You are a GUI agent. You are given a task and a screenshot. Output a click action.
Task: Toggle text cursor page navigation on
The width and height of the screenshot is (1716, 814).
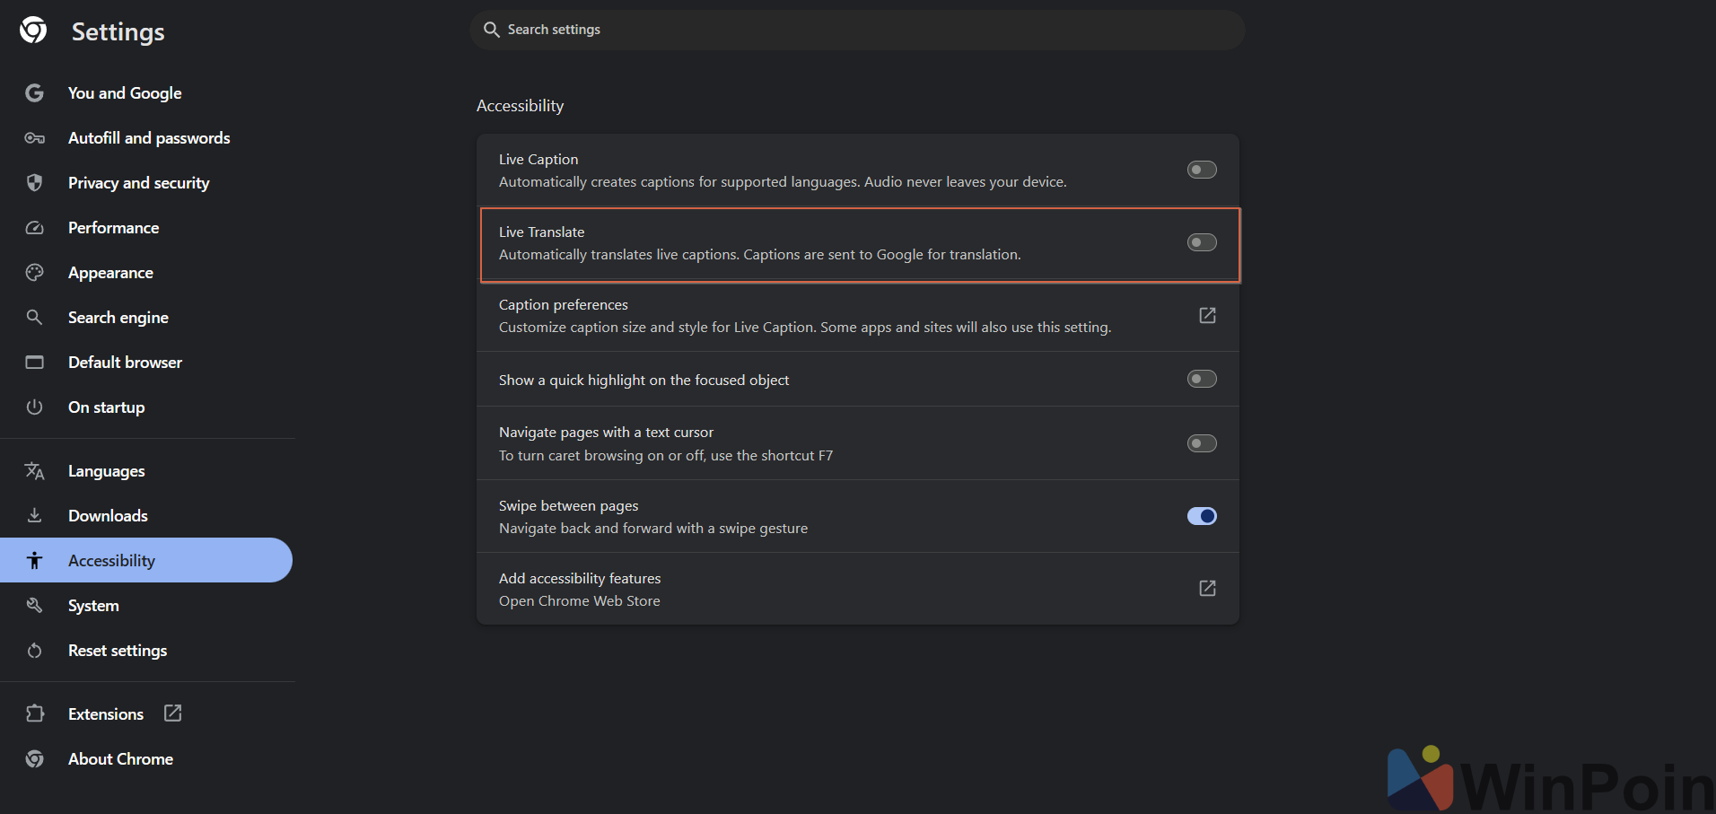click(x=1202, y=443)
